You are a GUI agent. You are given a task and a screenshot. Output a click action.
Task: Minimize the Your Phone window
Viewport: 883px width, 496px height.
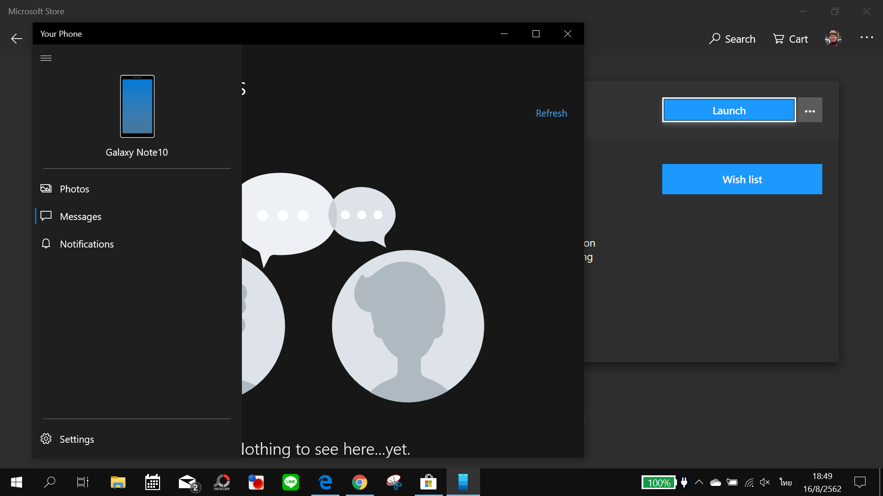[504, 34]
